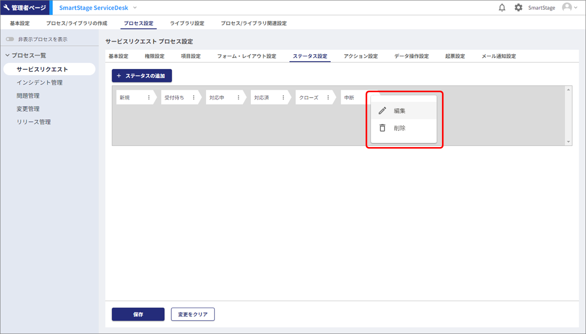Viewport: 586px width, 334px height.
Task: Collapse the プロセス一覧 tree section
Action: (x=7, y=56)
